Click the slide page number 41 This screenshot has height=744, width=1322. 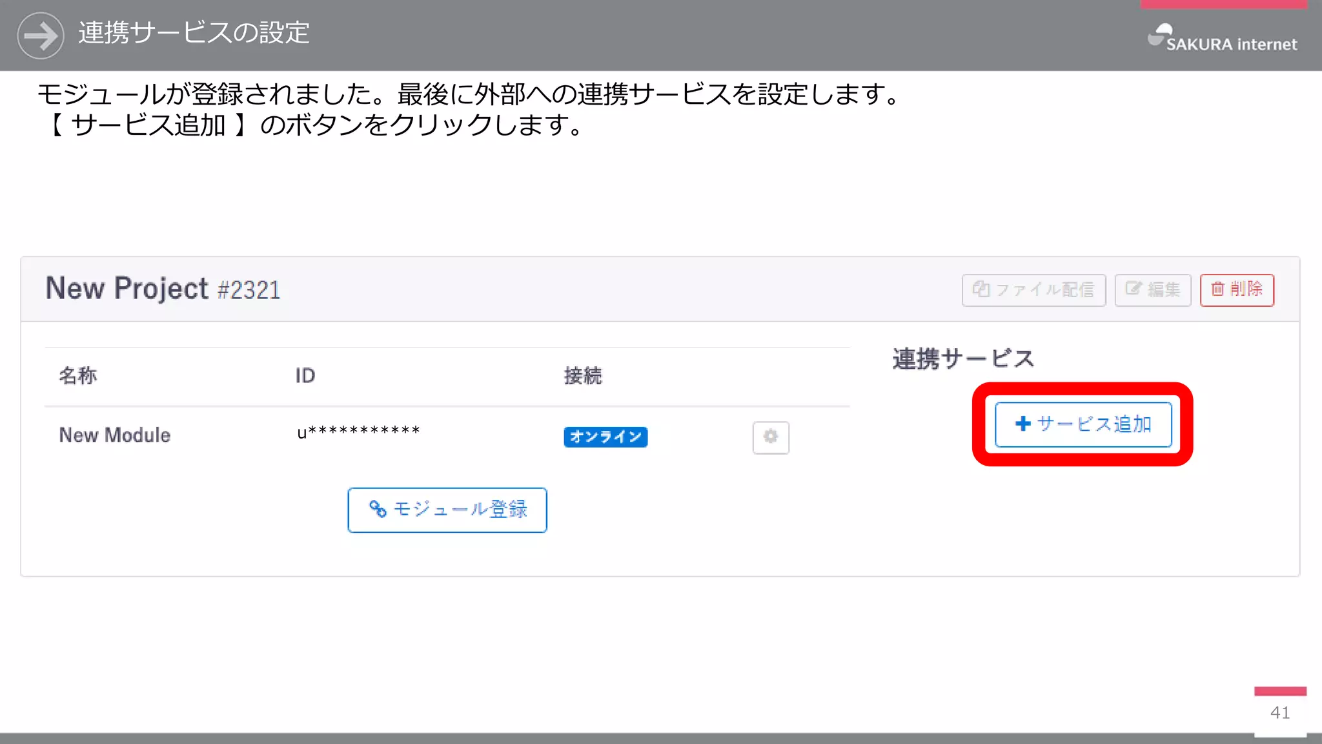[1280, 712]
